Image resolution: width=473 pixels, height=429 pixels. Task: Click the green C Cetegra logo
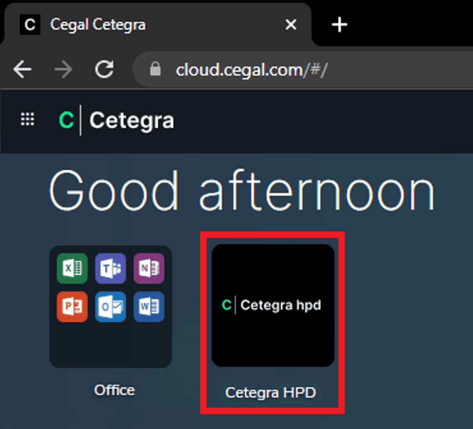(x=66, y=120)
